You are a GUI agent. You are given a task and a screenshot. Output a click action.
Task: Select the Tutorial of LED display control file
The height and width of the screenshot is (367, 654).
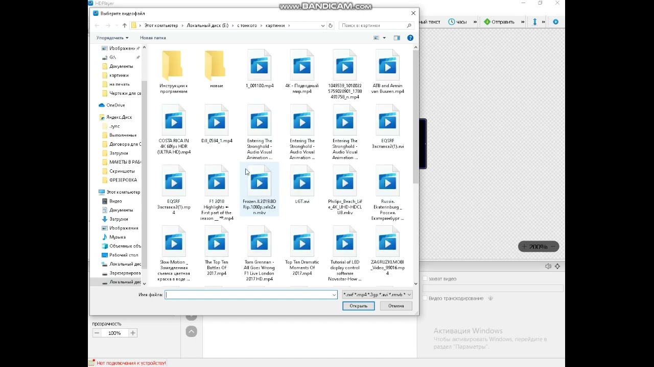pos(345,254)
